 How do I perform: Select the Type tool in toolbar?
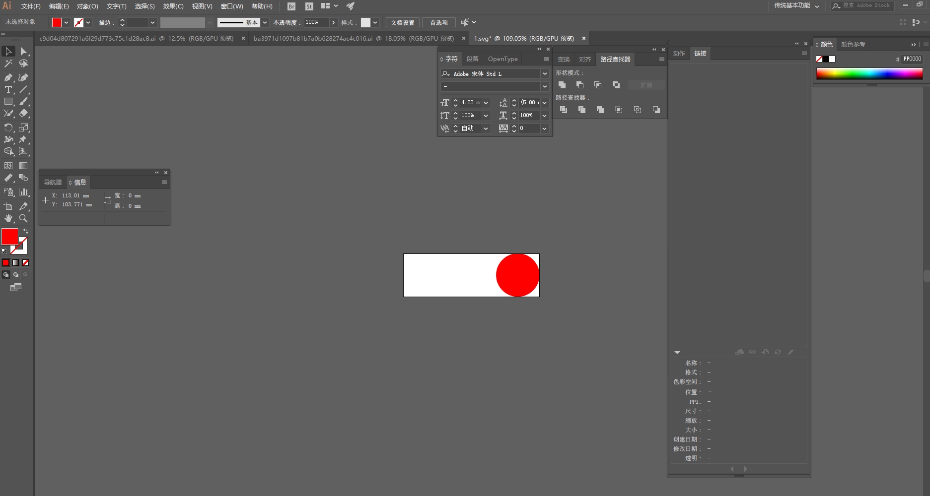coord(8,90)
